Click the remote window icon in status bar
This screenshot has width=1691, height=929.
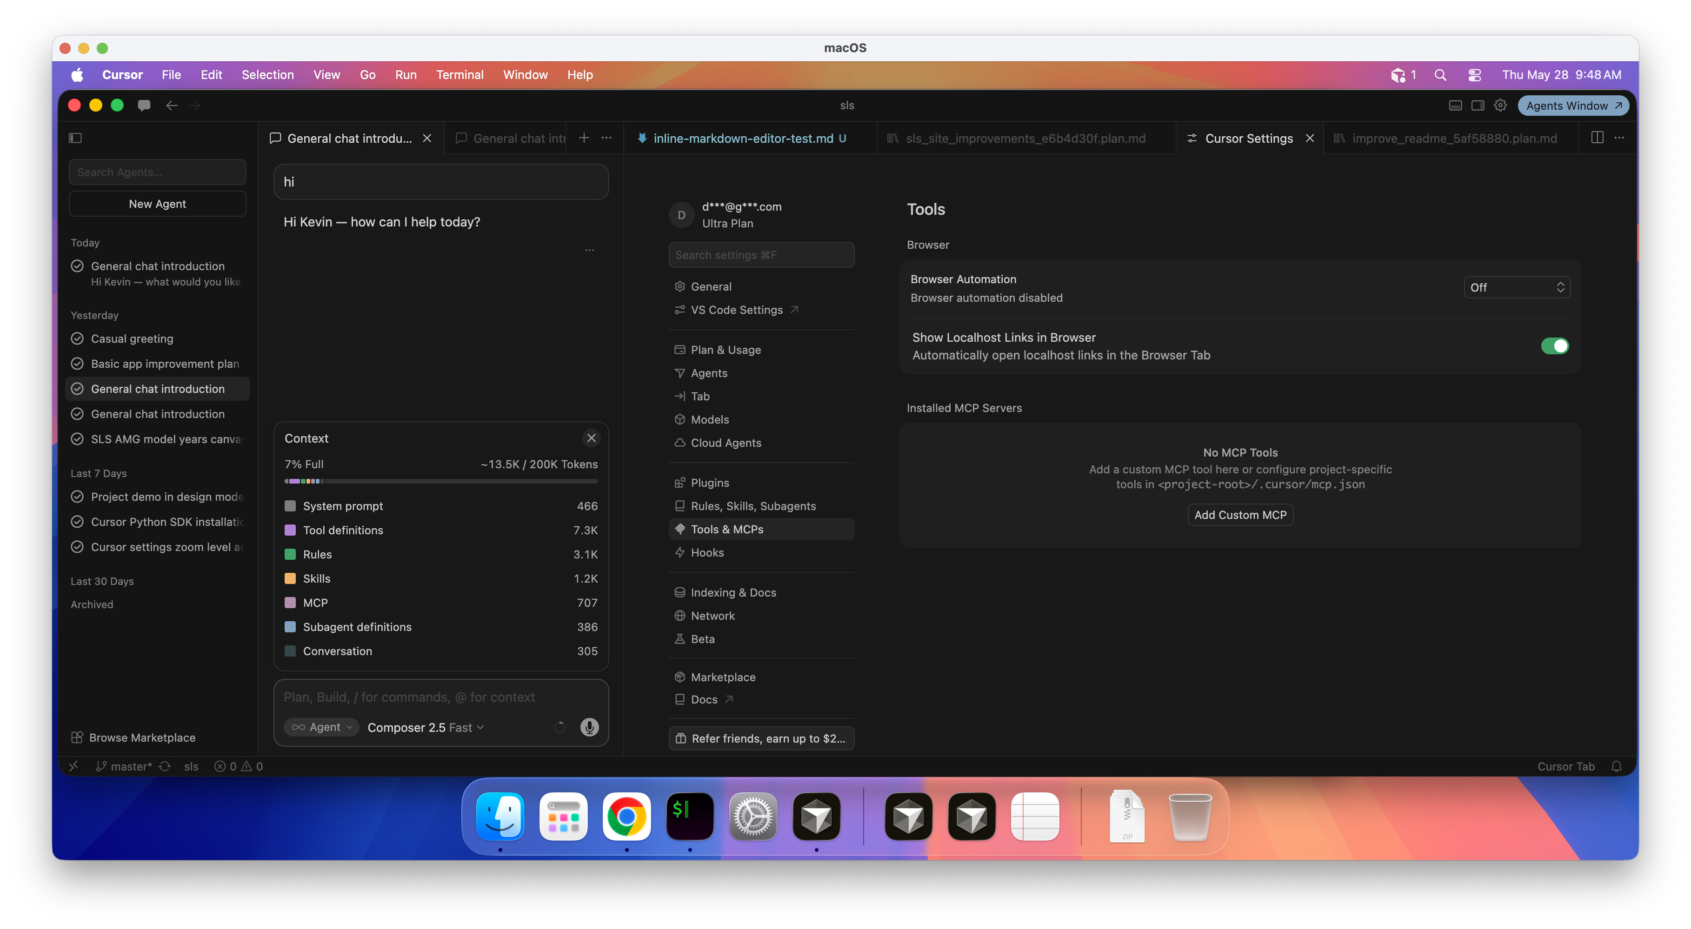74,766
